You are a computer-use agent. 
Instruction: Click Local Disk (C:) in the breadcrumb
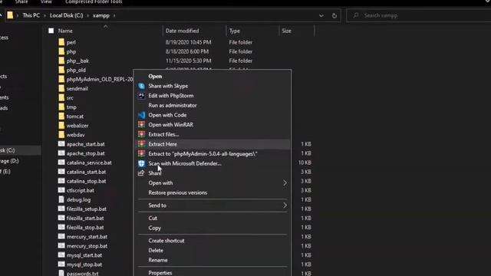pos(67,15)
